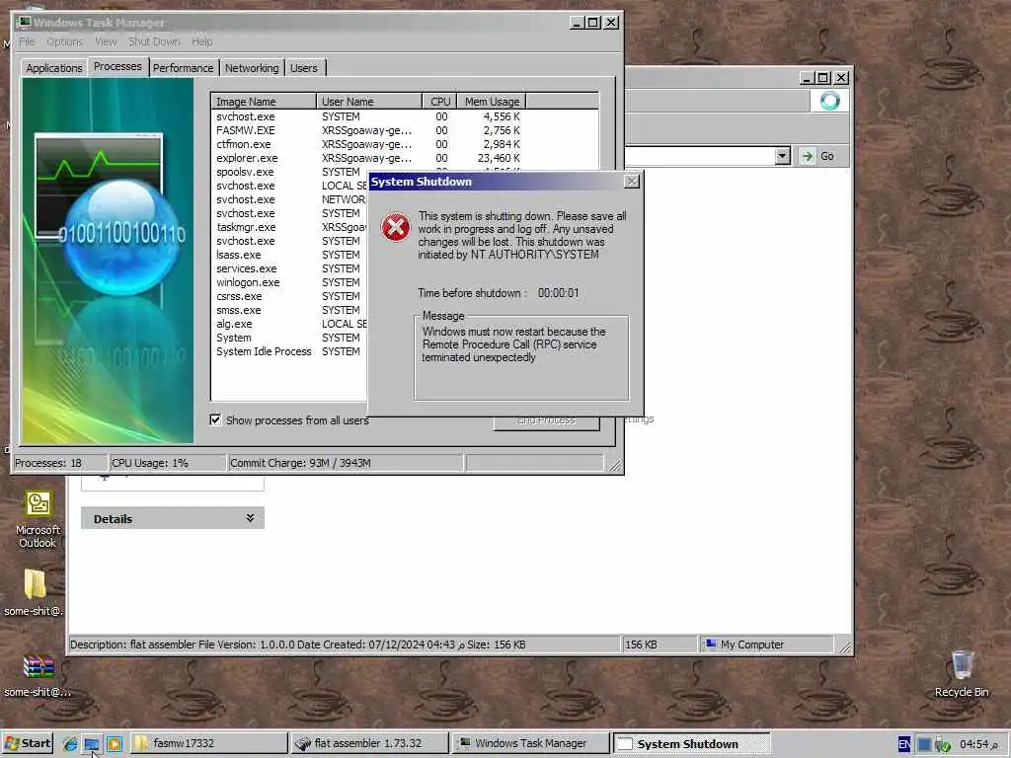This screenshot has height=758, width=1011.
Task: Open the Shut Down menu in Task Manager
Action: tap(154, 41)
